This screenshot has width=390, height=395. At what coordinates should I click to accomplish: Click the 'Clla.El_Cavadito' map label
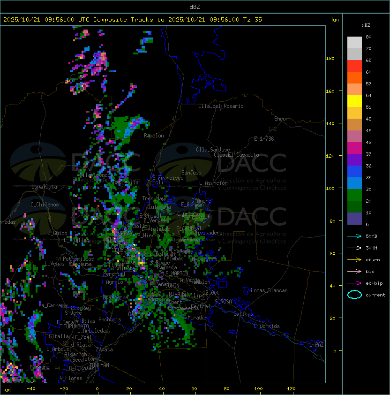coord(236,155)
